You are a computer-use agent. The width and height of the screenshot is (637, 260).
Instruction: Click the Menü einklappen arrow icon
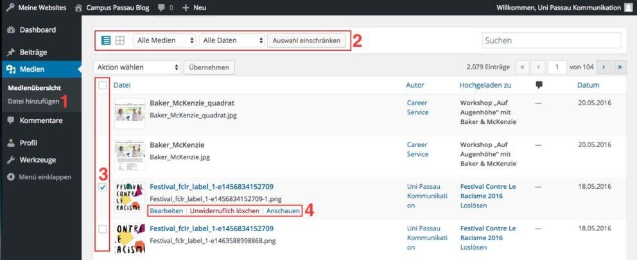(x=11, y=177)
